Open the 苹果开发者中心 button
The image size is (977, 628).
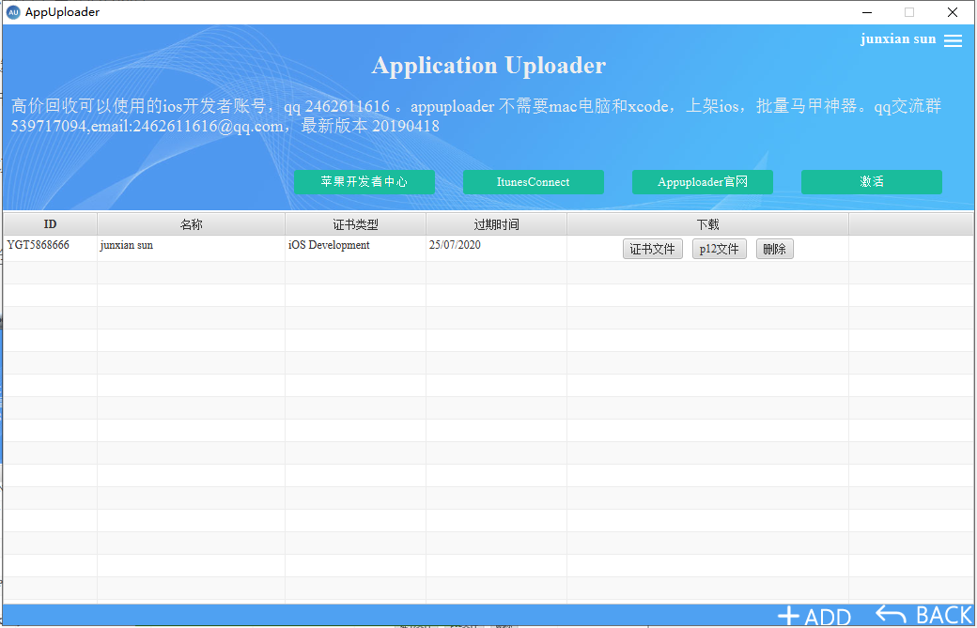pos(364,182)
